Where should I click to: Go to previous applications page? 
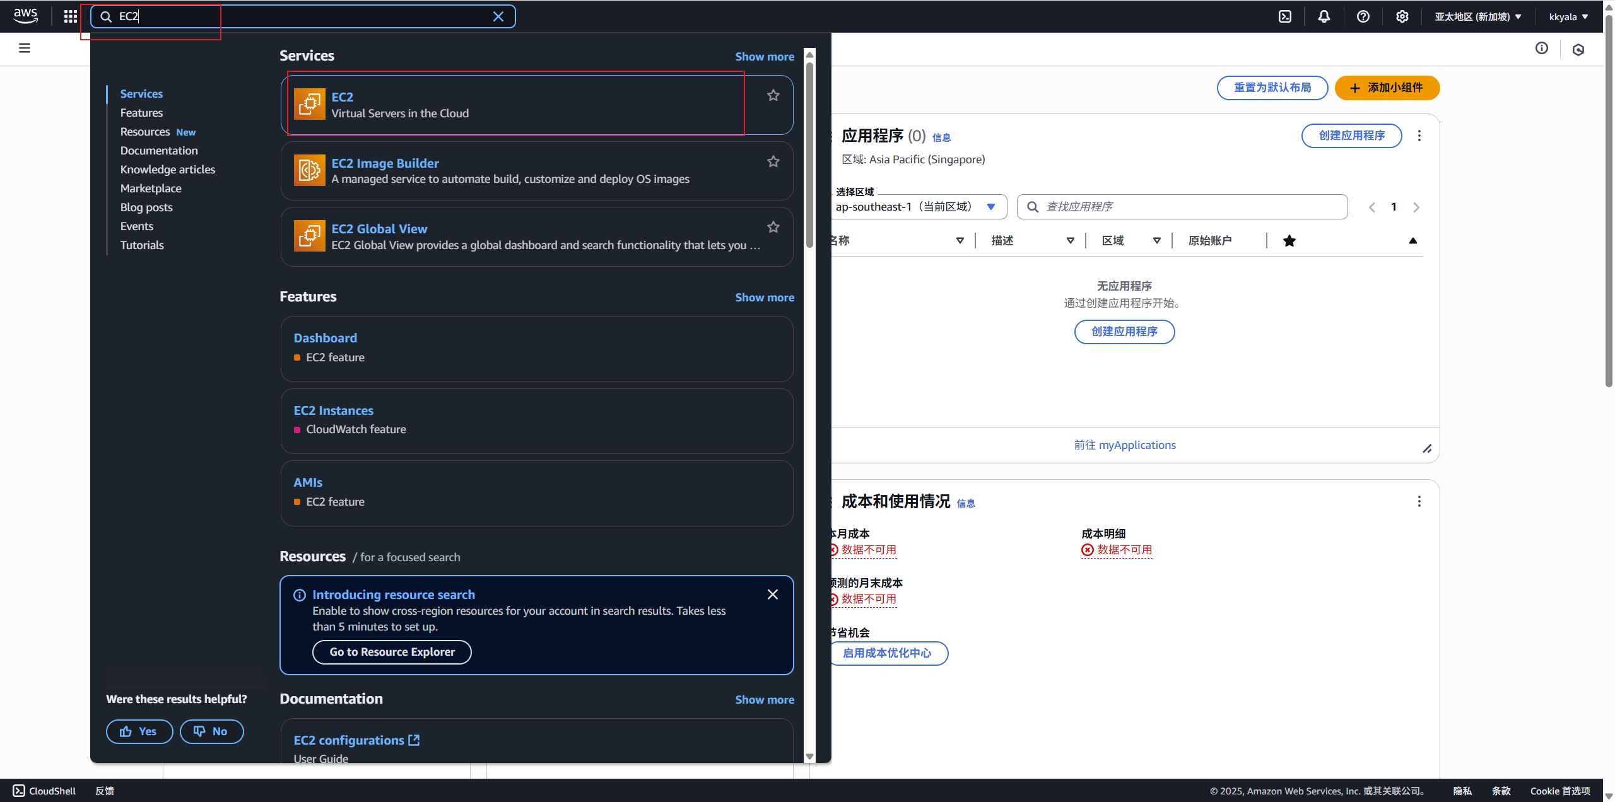point(1371,207)
